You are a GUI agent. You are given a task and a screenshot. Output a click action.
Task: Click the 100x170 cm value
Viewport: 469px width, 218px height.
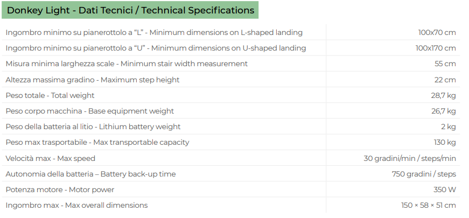[436, 48]
